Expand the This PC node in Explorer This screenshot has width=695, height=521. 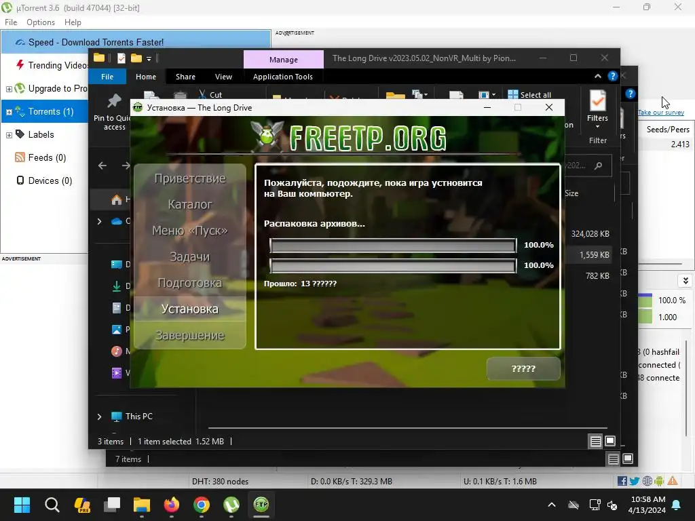pos(99,417)
